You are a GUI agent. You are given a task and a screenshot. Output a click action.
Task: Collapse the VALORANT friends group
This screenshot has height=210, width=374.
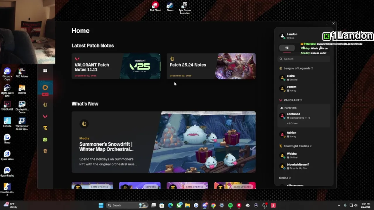point(291,100)
